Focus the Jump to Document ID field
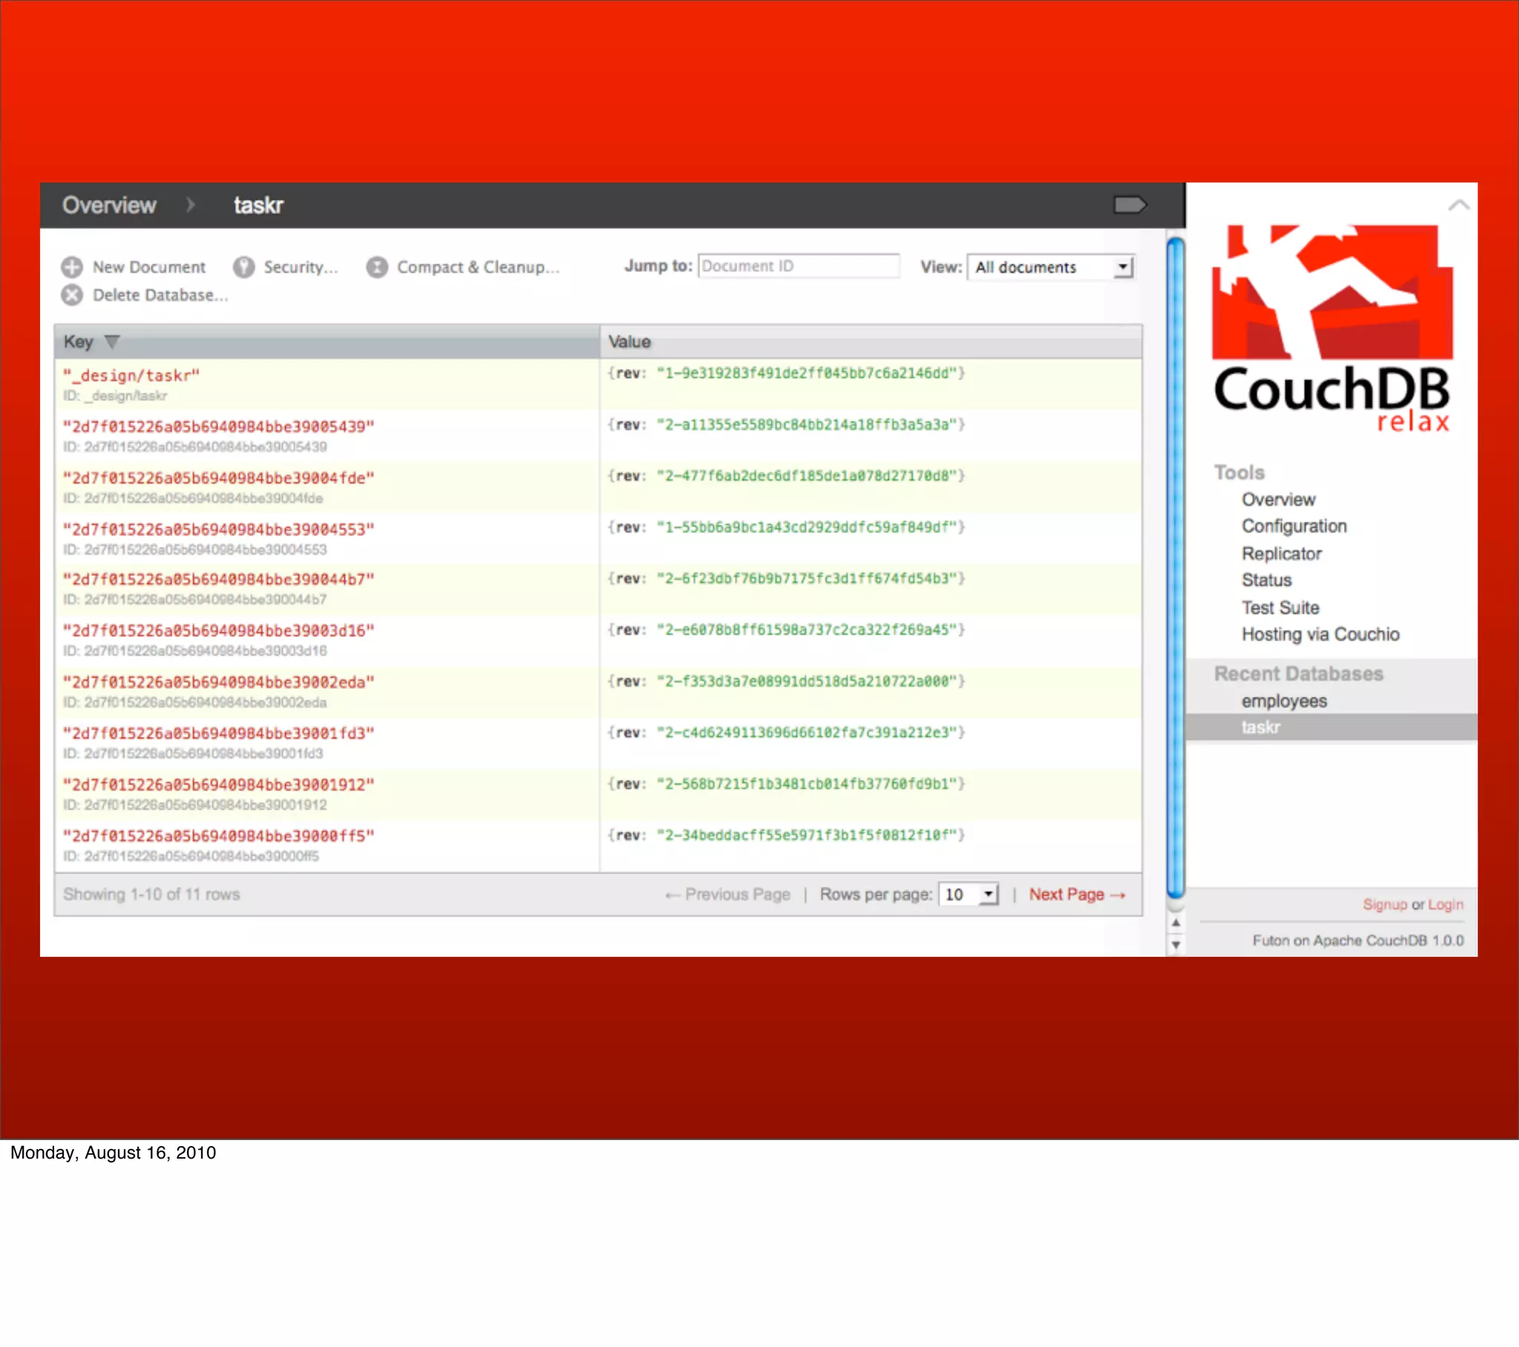 coord(798,266)
